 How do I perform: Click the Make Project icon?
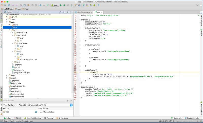pyautogui.click(x=48, y=5)
